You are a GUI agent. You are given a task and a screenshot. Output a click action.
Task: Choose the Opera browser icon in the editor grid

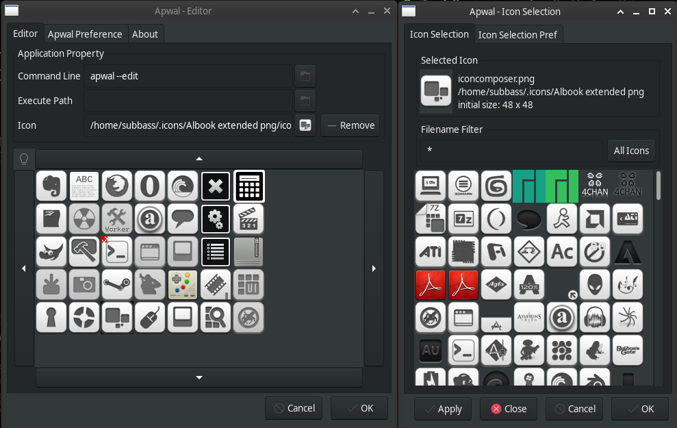[x=150, y=186]
